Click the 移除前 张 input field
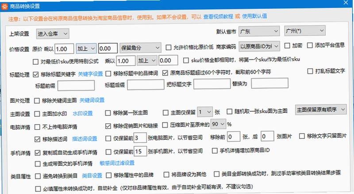 coord(234,137)
